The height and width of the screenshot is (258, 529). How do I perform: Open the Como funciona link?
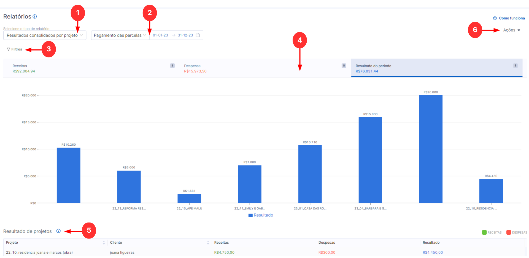click(512, 18)
